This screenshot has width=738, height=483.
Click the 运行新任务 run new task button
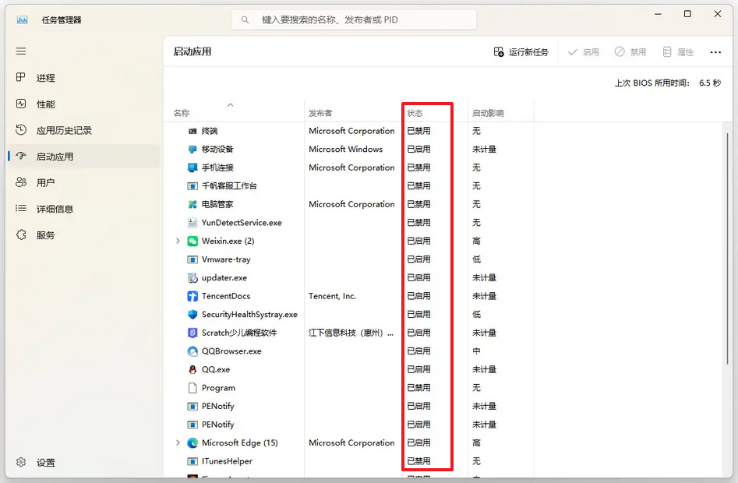[x=521, y=51]
